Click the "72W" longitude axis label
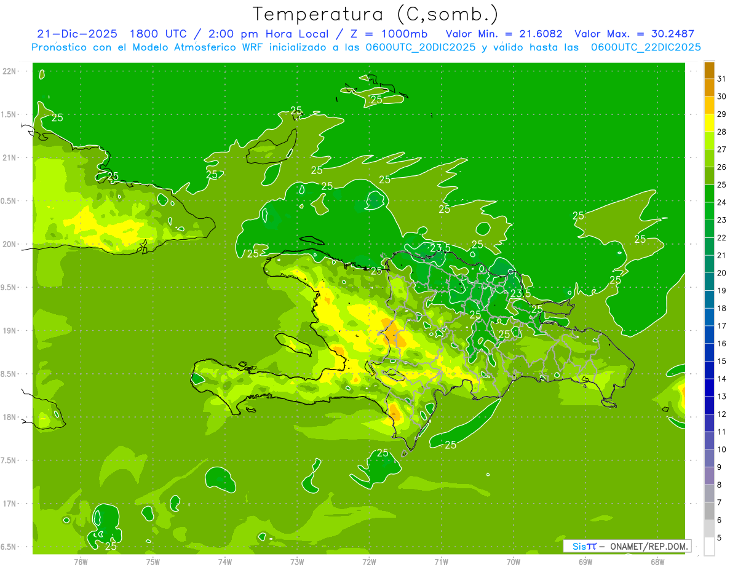The image size is (738, 570). tap(369, 561)
